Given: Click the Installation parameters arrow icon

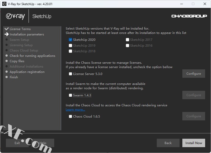Looking at the screenshot, I should click(7, 34).
